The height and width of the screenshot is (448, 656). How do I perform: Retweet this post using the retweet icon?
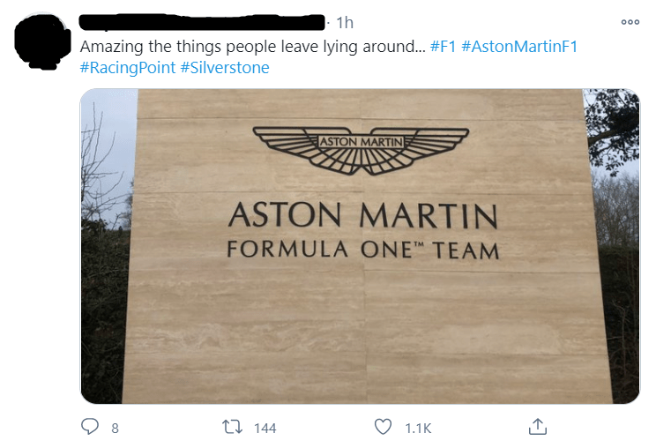(235, 427)
